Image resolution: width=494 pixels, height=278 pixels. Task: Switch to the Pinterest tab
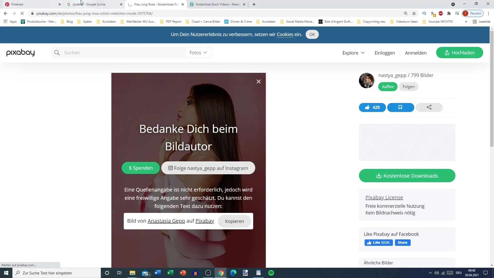tap(31, 4)
